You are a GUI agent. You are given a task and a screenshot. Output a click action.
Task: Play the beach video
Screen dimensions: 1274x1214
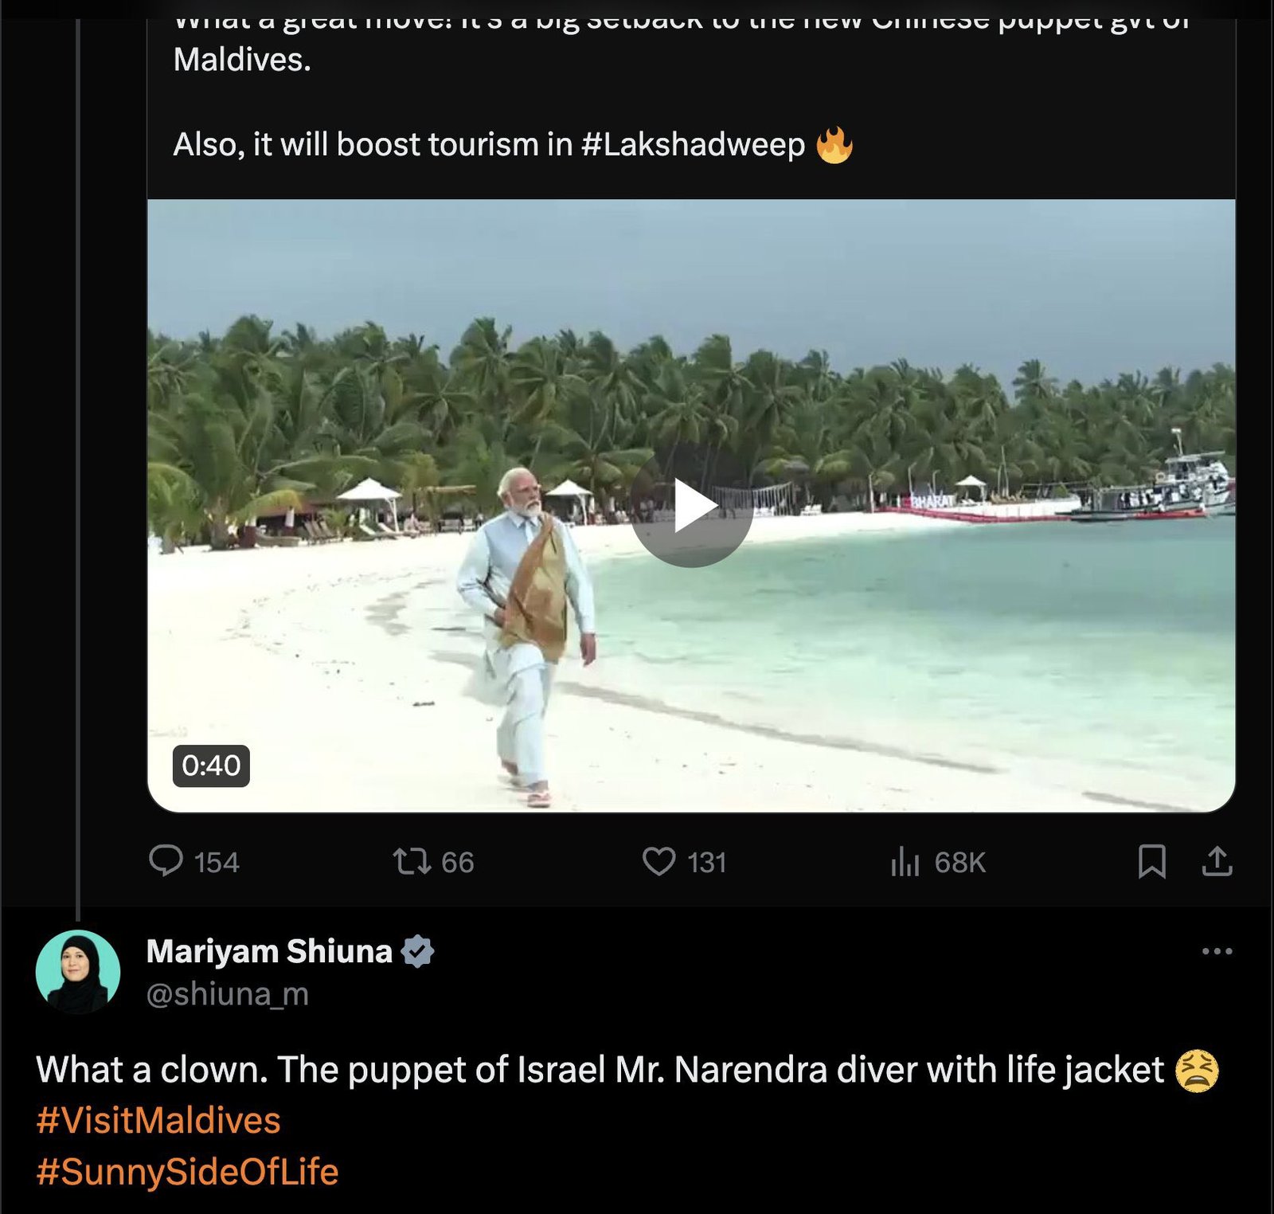click(x=691, y=506)
